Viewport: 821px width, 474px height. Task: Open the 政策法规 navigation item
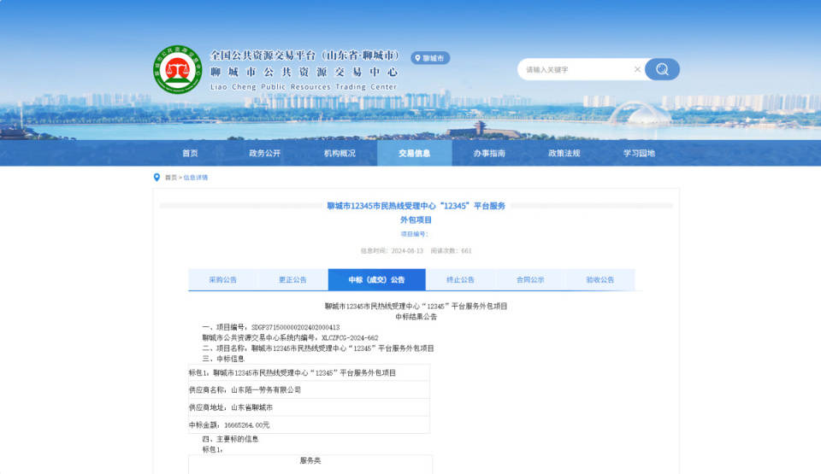tap(564, 153)
